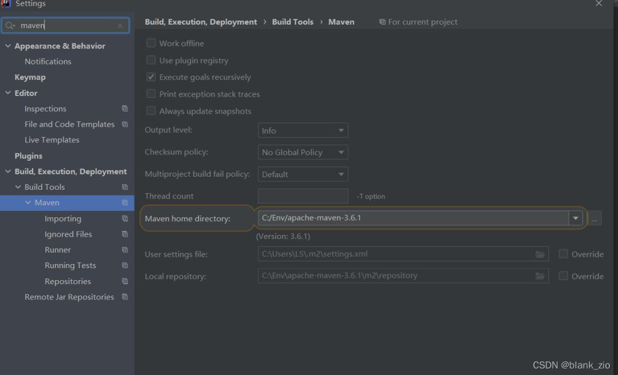Click folder icon for User settings file

pos(540,254)
